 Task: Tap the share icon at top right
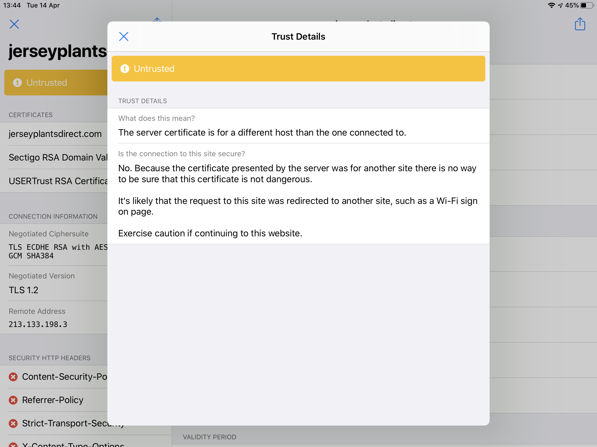pyautogui.click(x=580, y=24)
